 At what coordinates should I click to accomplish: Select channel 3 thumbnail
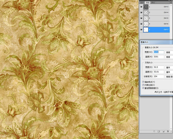[146, 18]
